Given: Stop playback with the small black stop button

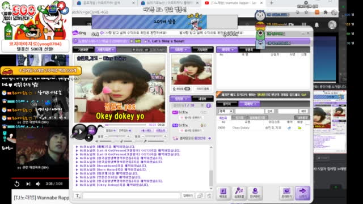Looking at the screenshot, I should click(89, 138).
